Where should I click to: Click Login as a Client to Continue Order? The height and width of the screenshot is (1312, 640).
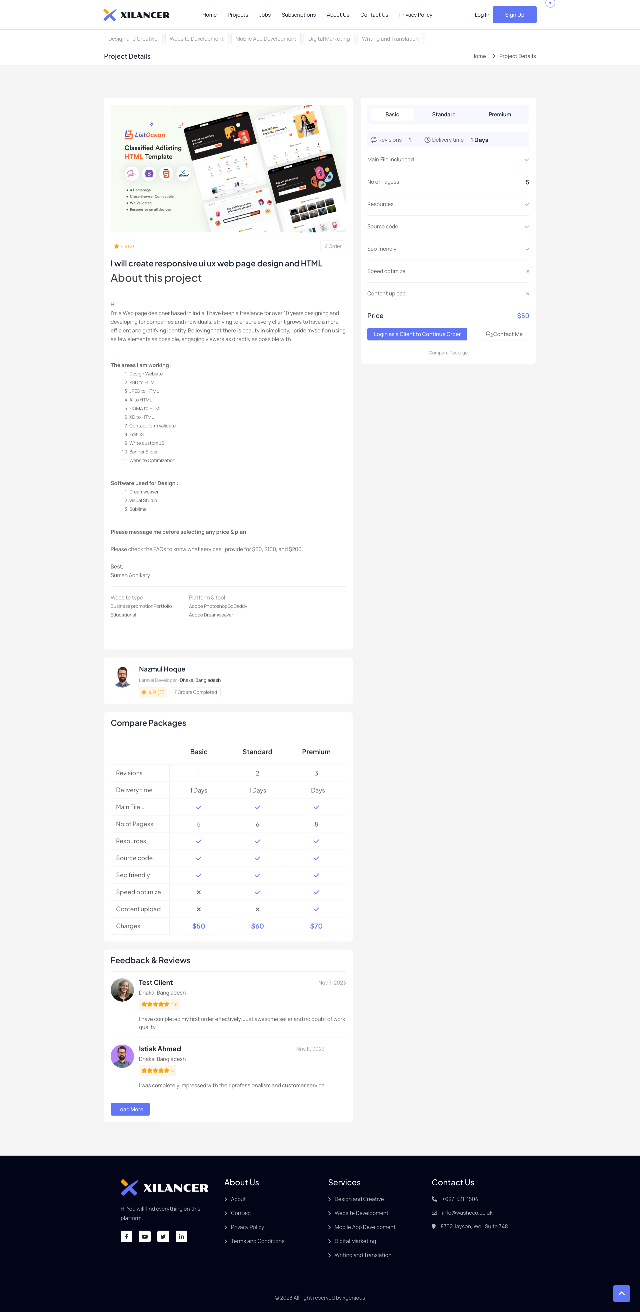tap(417, 334)
